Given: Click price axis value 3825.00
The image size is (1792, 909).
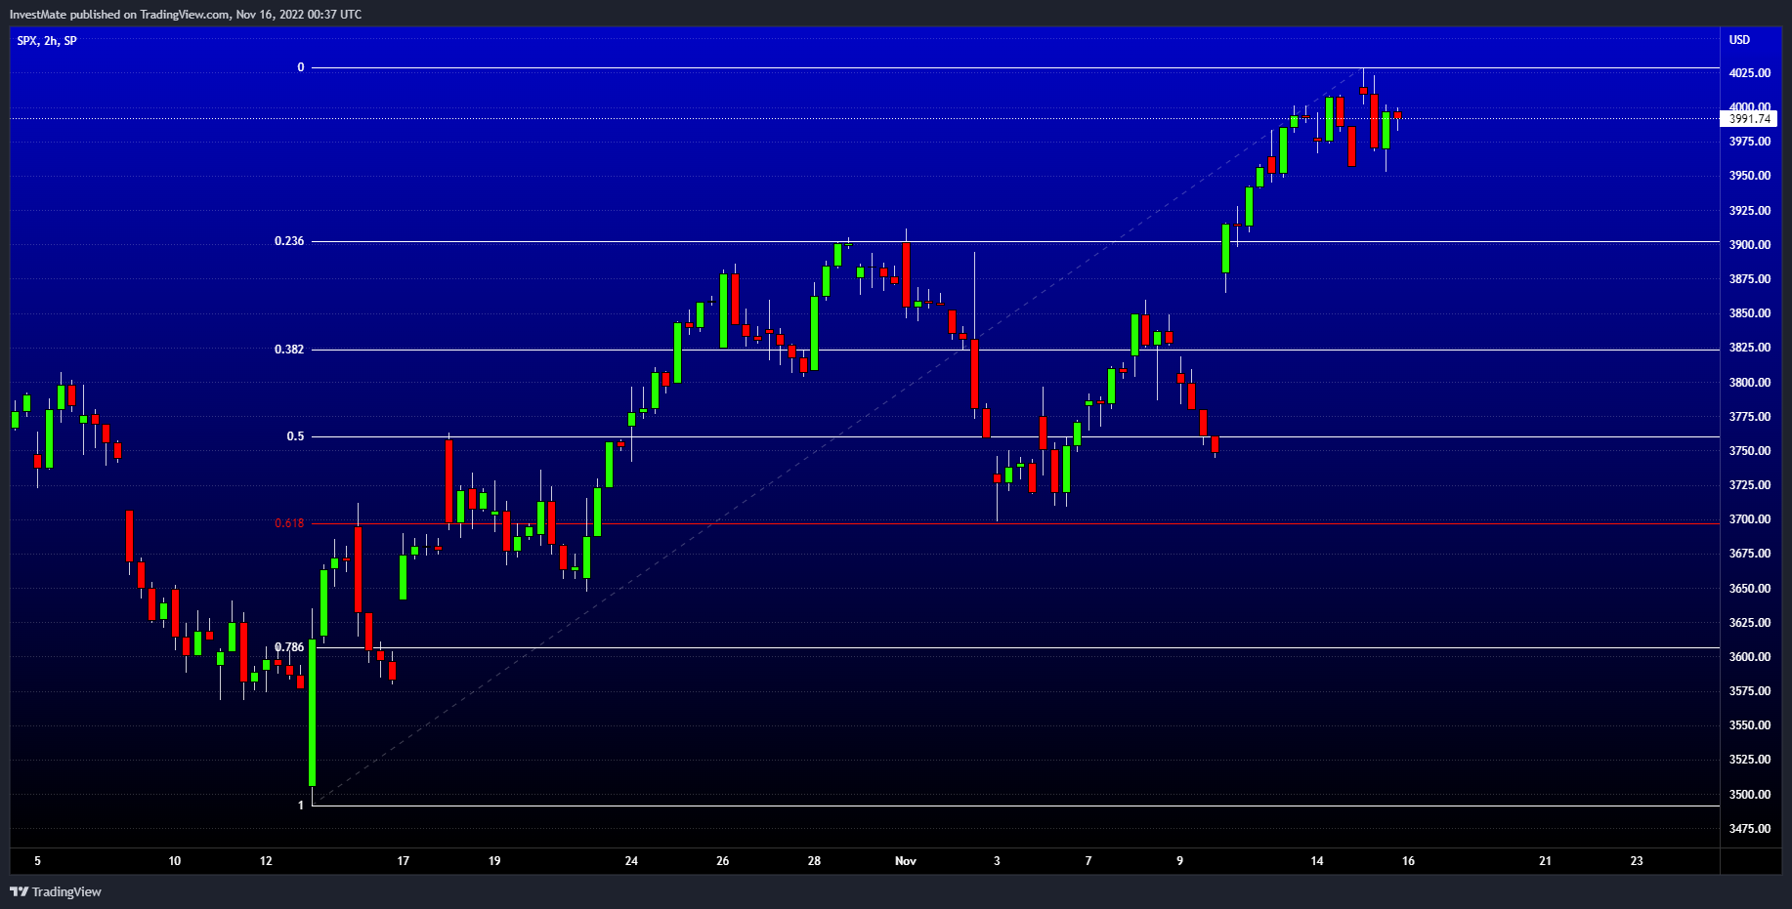Looking at the screenshot, I should point(1749,348).
